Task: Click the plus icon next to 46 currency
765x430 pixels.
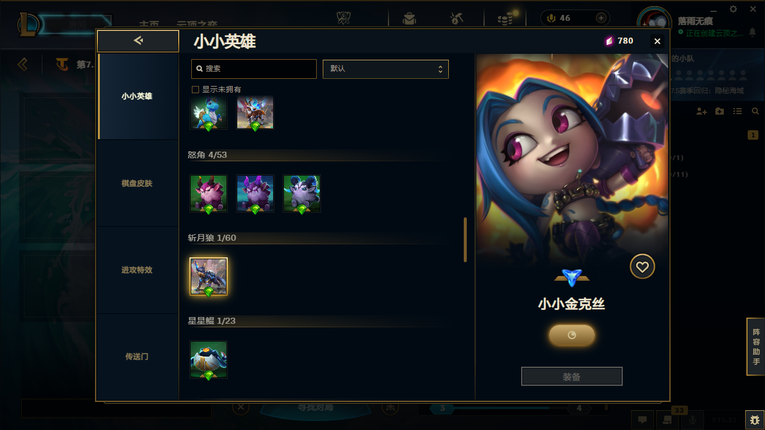Action: (x=601, y=18)
